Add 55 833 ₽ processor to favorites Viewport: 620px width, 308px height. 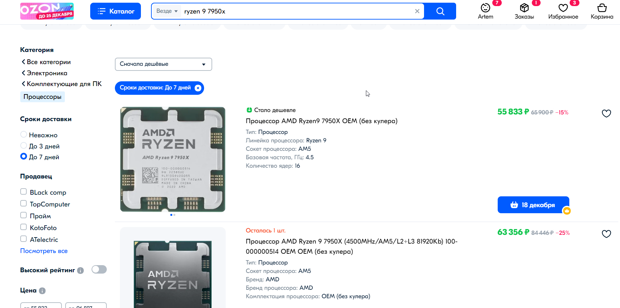[x=606, y=113]
